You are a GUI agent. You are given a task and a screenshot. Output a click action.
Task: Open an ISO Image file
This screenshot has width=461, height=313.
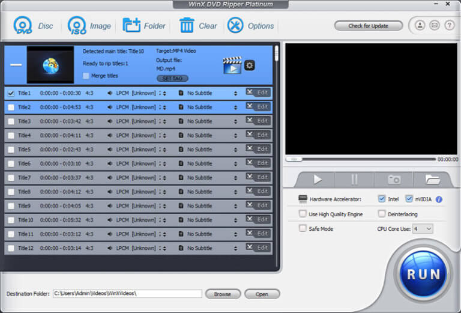point(89,26)
